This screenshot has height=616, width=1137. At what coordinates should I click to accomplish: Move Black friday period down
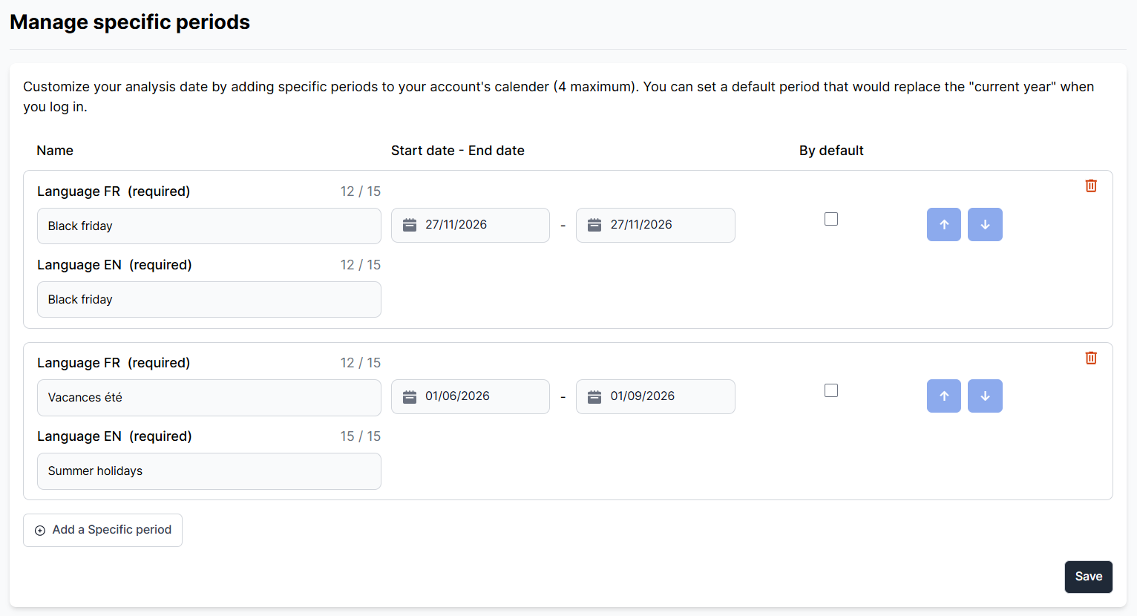(x=985, y=225)
